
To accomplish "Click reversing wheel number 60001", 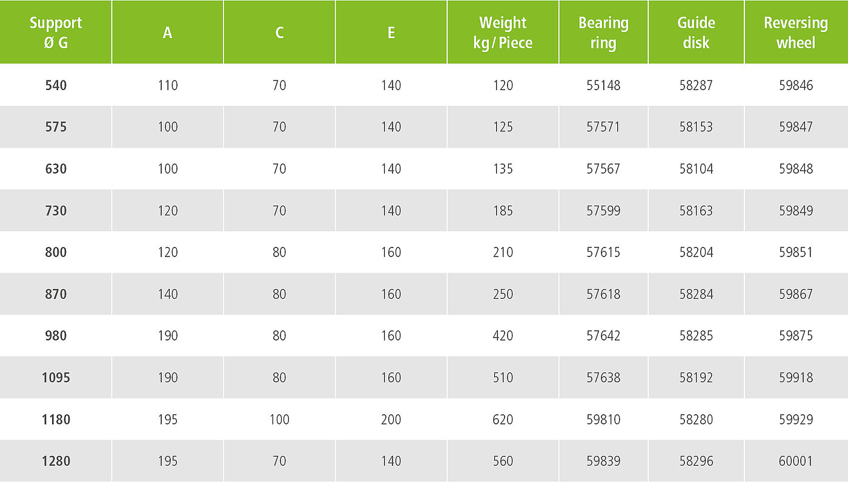I will (x=796, y=461).
